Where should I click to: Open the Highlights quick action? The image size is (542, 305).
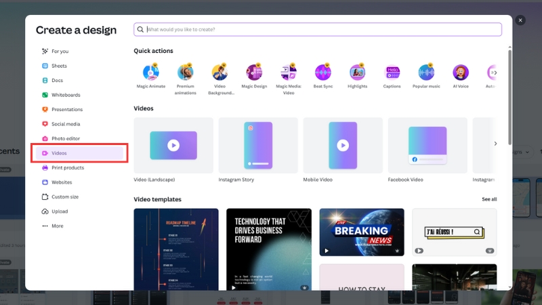(357, 73)
